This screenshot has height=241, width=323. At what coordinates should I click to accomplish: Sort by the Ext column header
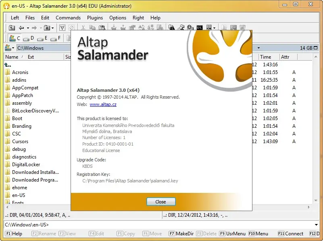click(31, 57)
